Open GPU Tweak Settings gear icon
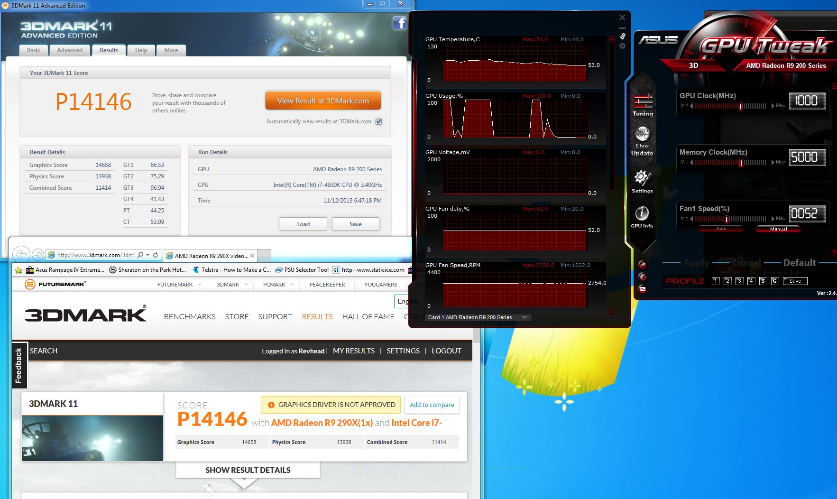This screenshot has height=499, width=837. click(642, 182)
